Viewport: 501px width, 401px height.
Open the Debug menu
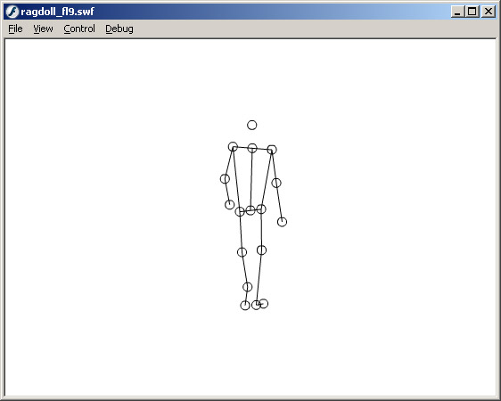(x=119, y=29)
